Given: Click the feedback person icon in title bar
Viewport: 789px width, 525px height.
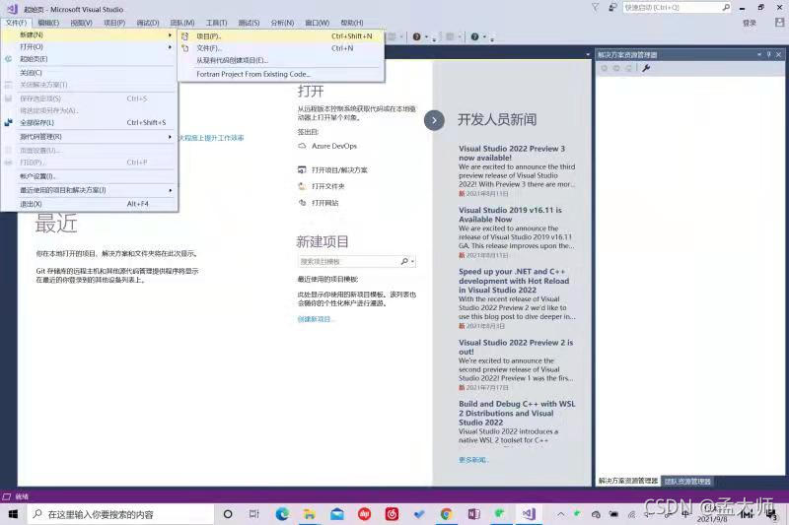Looking at the screenshot, I should [612, 7].
